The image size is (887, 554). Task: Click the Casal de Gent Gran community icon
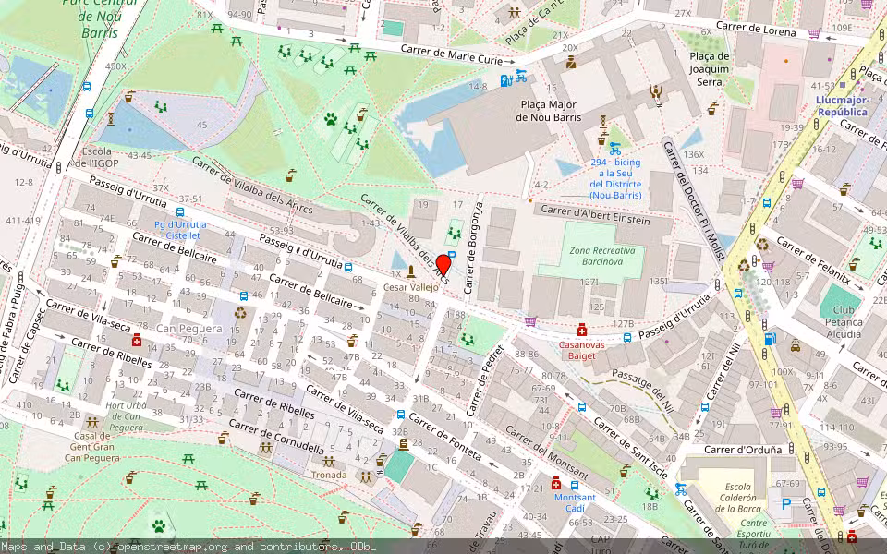point(92,423)
